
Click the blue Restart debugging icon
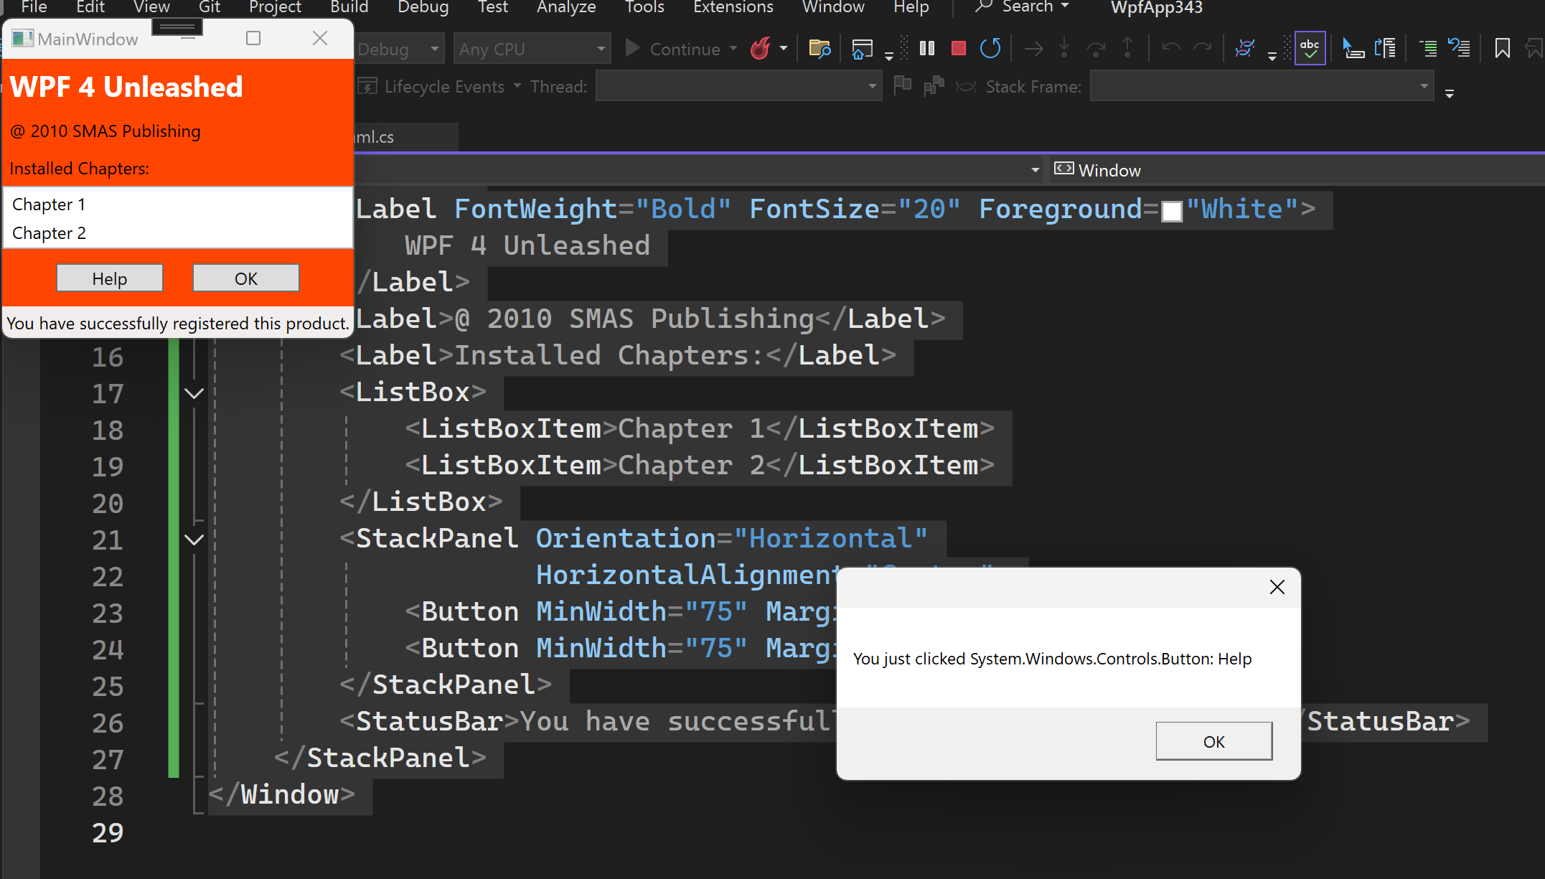990,49
